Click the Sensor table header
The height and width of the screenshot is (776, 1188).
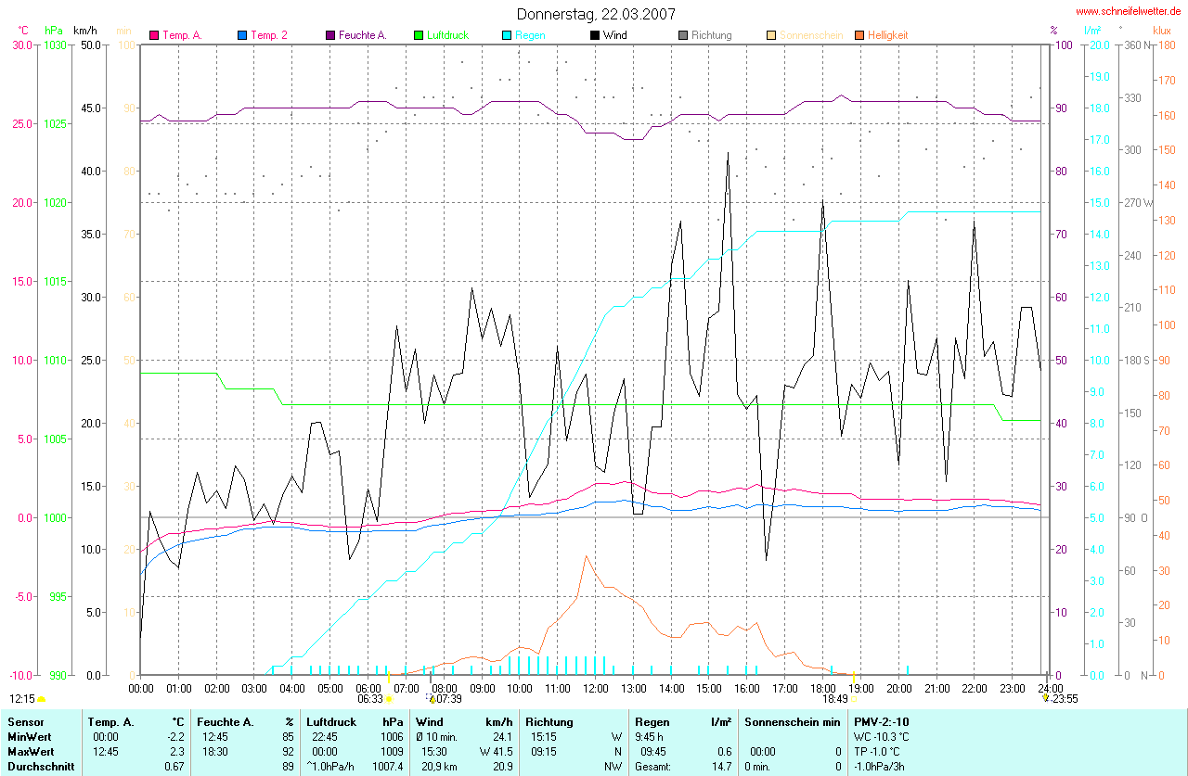pyautogui.click(x=25, y=721)
